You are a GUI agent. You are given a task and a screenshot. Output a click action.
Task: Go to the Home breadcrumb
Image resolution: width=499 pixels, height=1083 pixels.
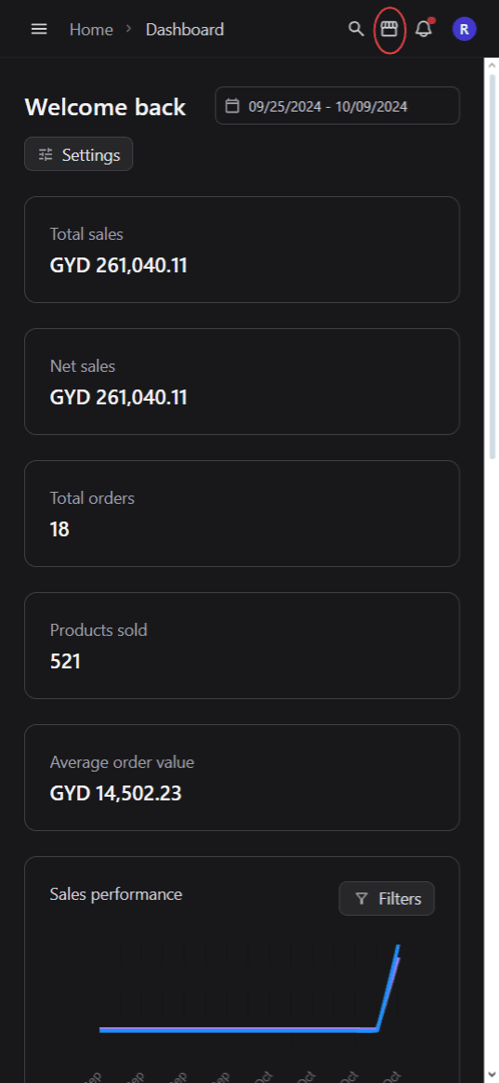(91, 29)
